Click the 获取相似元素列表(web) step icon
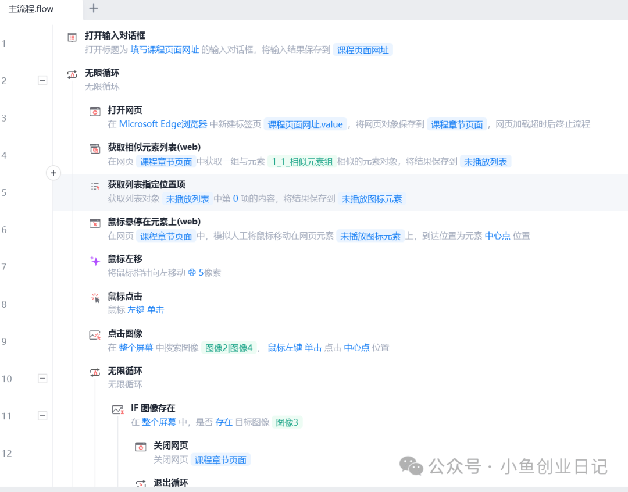 pos(95,148)
